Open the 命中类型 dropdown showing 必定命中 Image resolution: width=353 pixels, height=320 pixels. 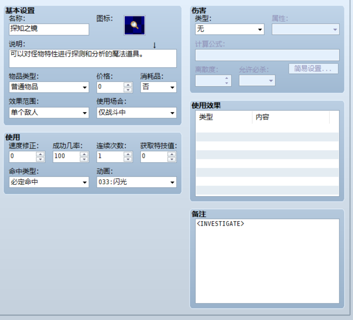pyautogui.click(x=49, y=182)
